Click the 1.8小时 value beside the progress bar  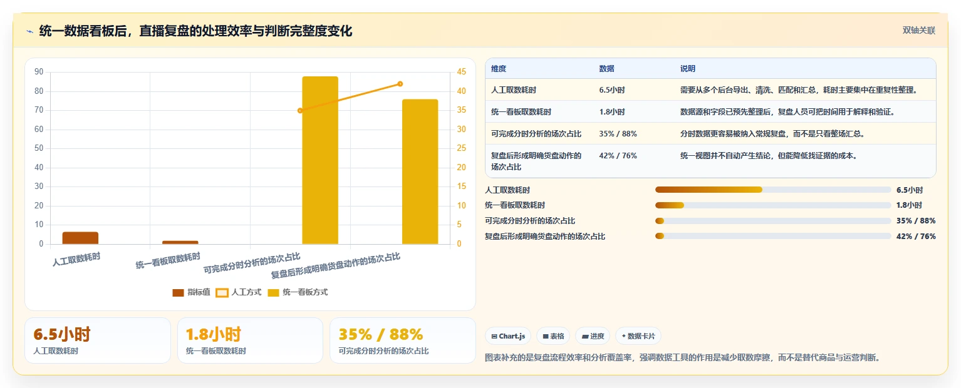click(x=910, y=205)
